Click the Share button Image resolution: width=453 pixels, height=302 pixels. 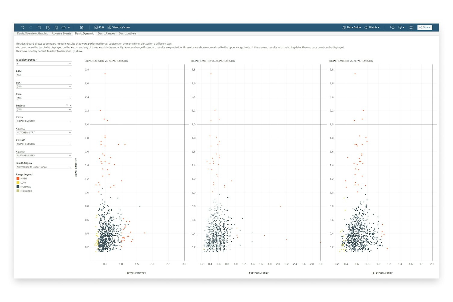click(425, 27)
